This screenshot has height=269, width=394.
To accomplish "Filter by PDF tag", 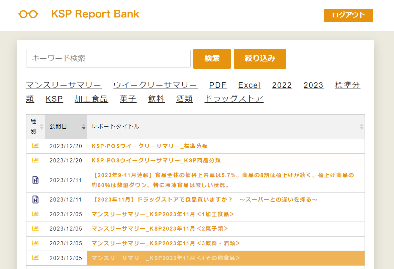I will [218, 85].
